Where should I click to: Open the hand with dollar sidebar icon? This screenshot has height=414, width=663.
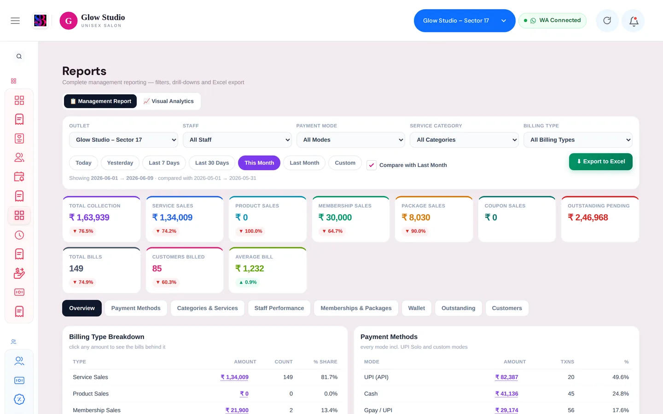(x=19, y=273)
